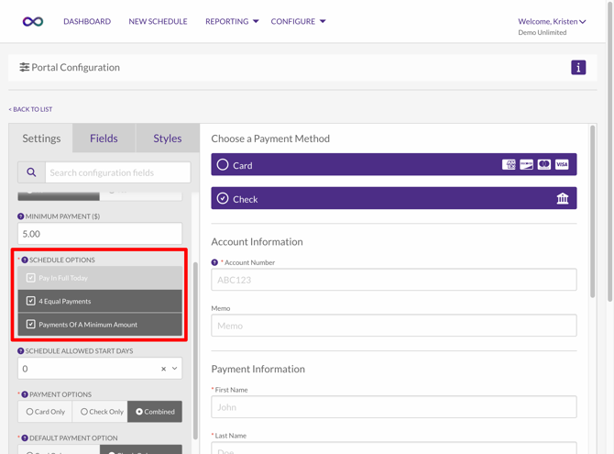The image size is (614, 454).
Task: Switch to the Styles tab
Action: (x=168, y=138)
